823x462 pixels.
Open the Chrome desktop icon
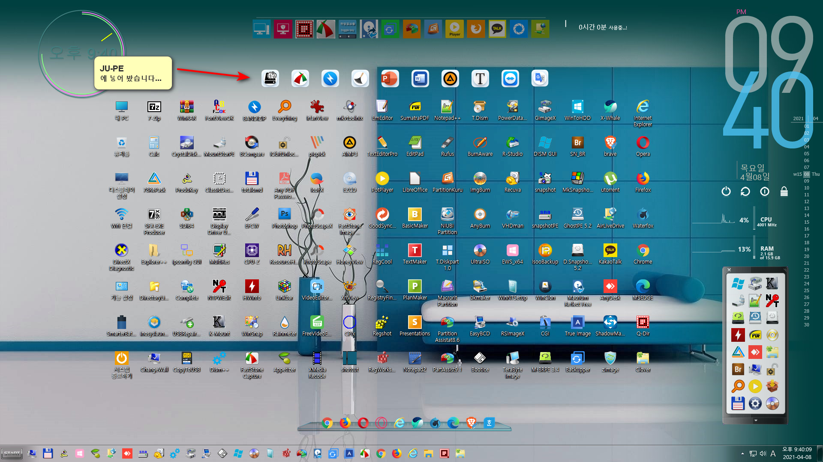643,254
